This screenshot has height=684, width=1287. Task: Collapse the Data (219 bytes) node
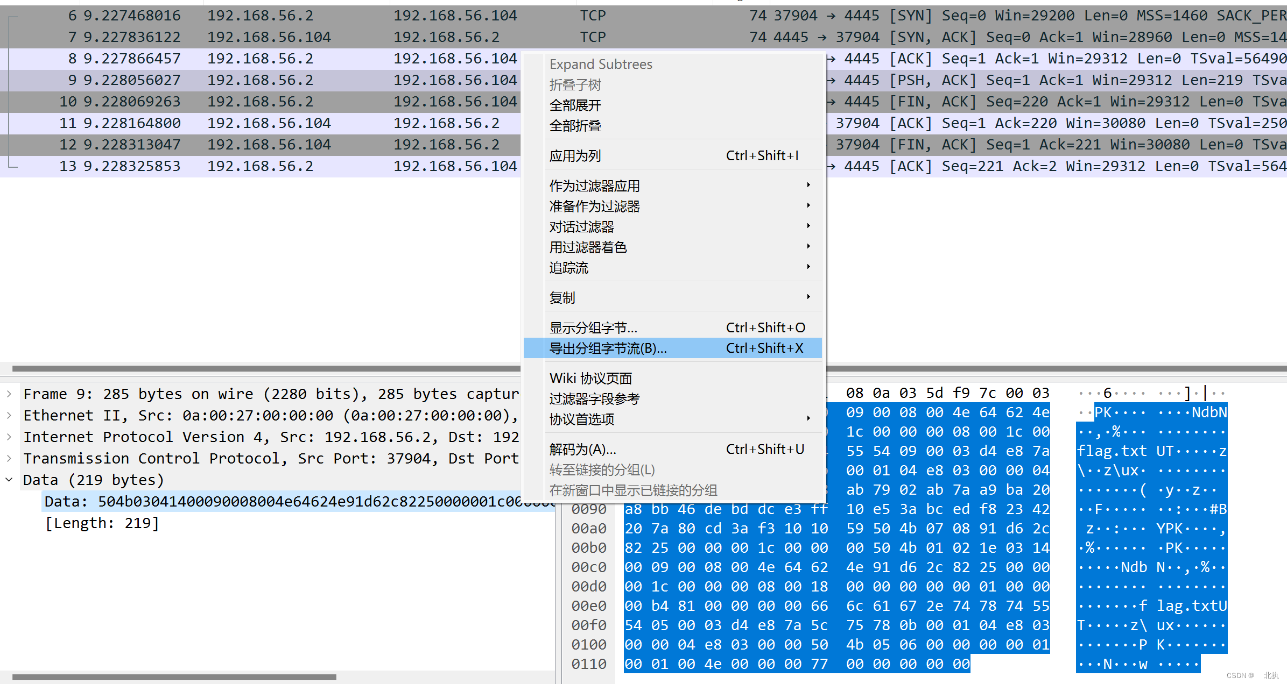click(9, 480)
